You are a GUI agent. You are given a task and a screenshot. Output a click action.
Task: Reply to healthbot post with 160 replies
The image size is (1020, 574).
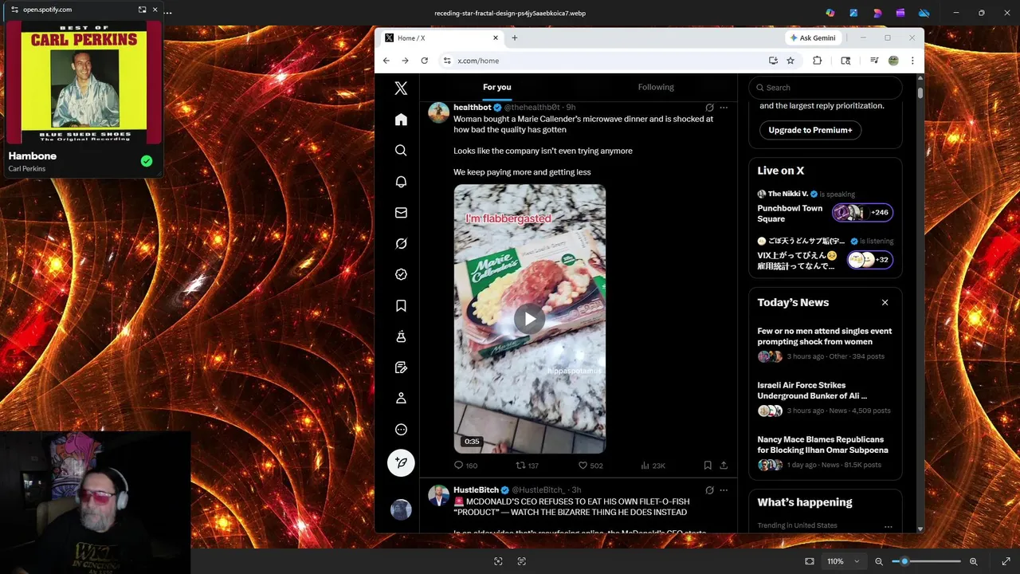pyautogui.click(x=465, y=466)
